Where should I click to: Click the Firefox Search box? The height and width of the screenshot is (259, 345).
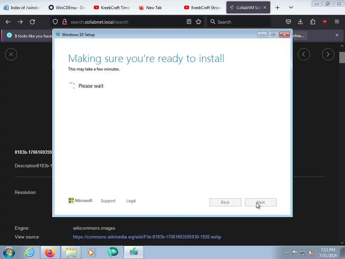(239, 22)
